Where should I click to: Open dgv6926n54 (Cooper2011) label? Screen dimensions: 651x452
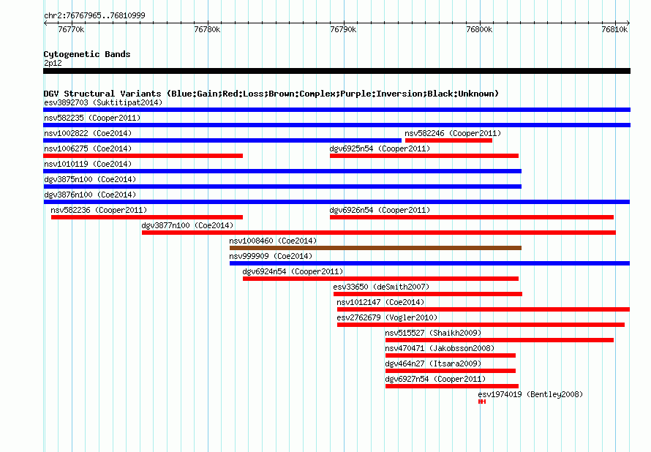[380, 210]
